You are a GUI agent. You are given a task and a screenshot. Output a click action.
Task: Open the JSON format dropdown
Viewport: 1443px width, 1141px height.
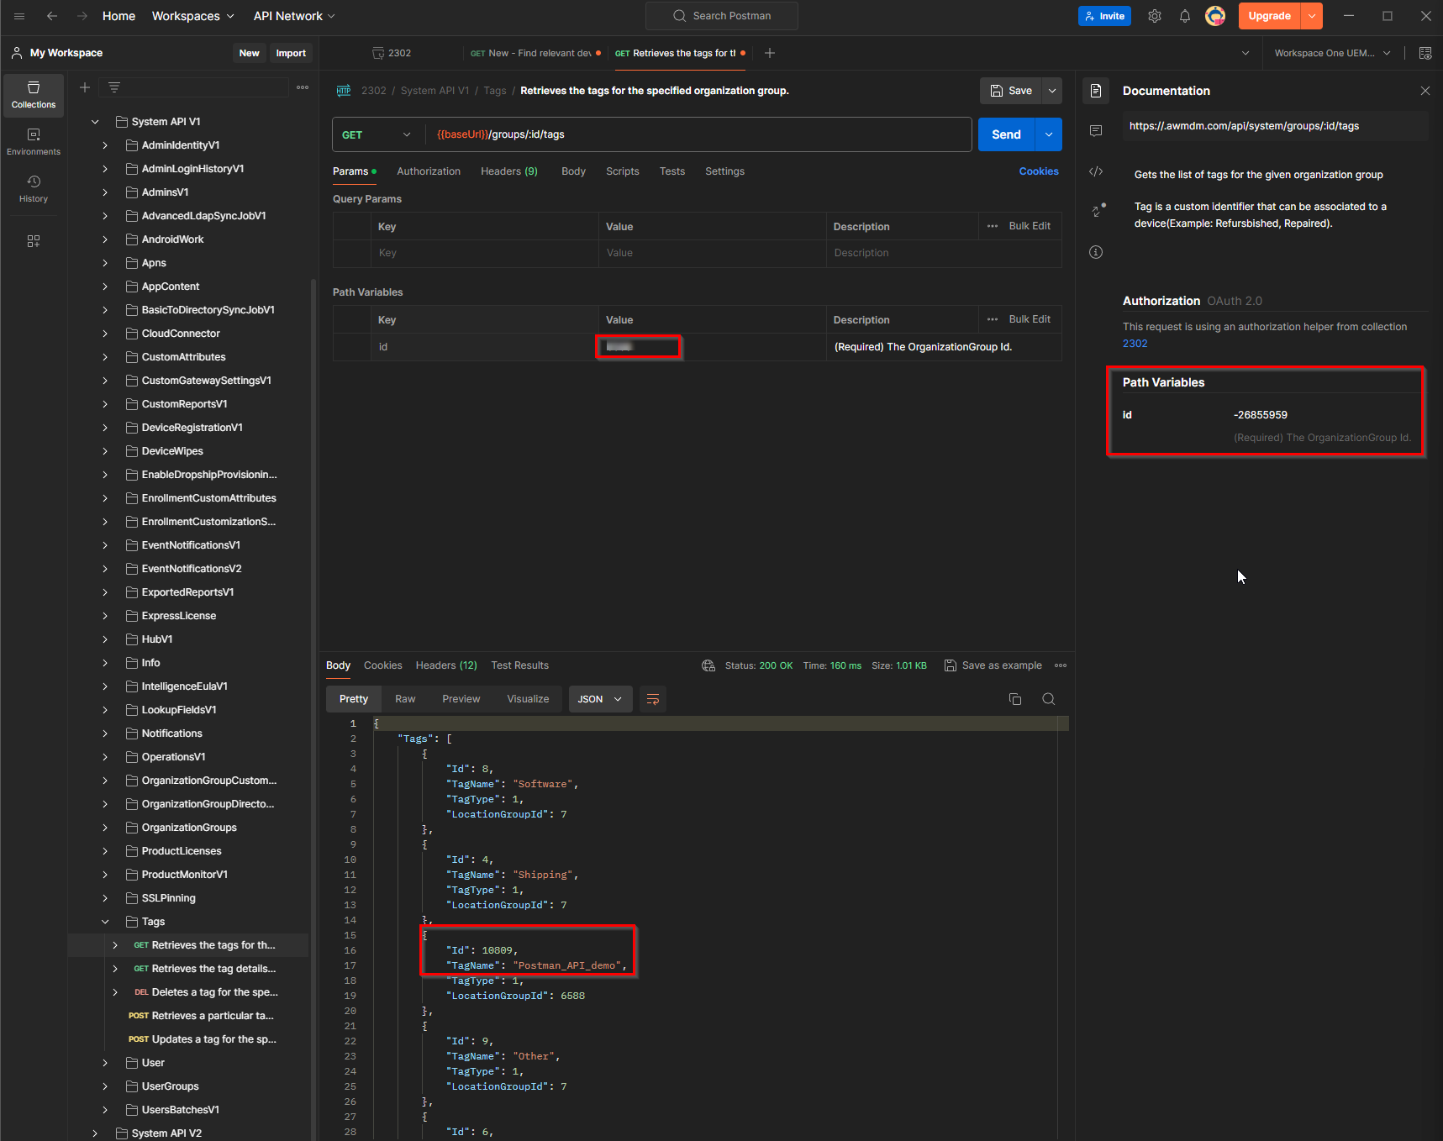point(600,698)
